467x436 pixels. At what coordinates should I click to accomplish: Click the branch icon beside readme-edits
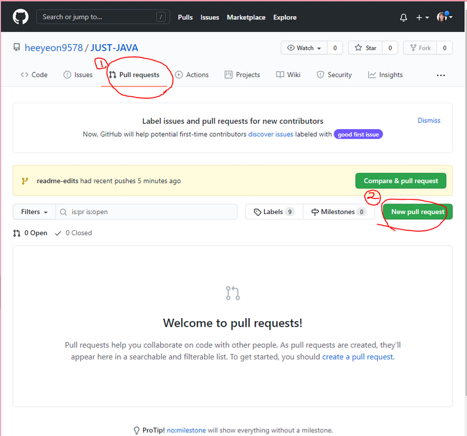25,181
